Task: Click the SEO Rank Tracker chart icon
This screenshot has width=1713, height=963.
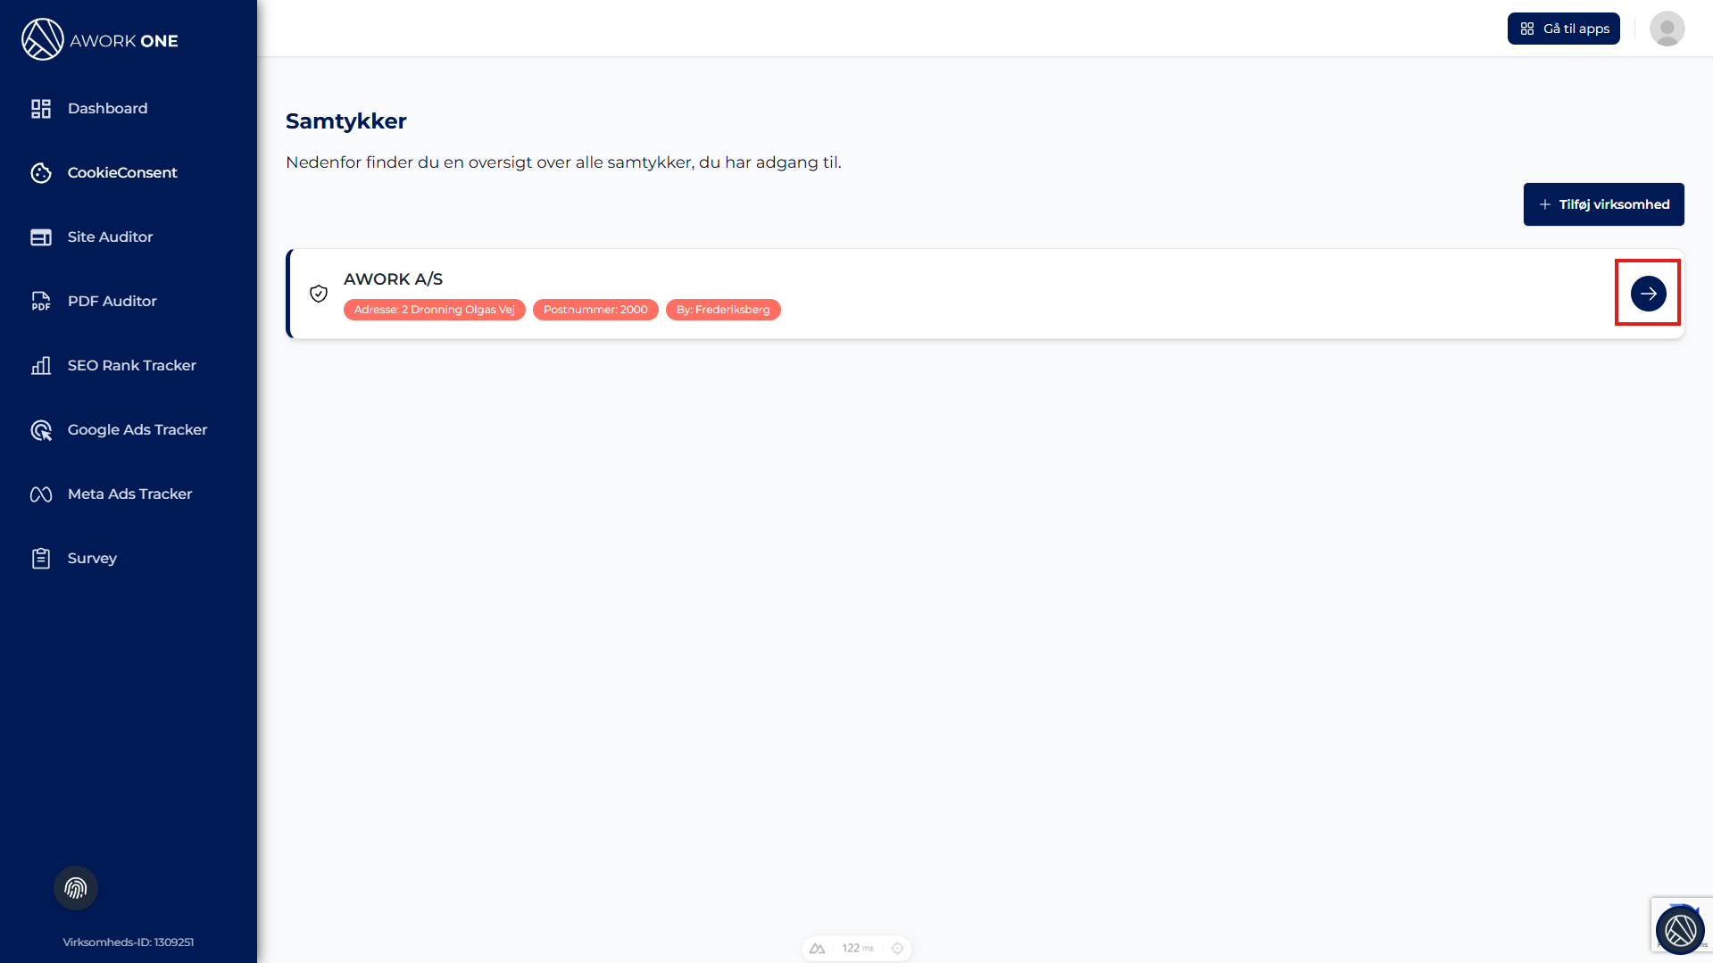Action: tap(41, 365)
